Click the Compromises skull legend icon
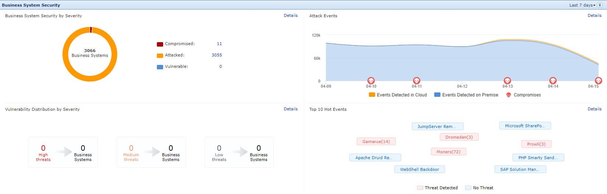The width and height of the screenshot is (607, 194). point(509,95)
